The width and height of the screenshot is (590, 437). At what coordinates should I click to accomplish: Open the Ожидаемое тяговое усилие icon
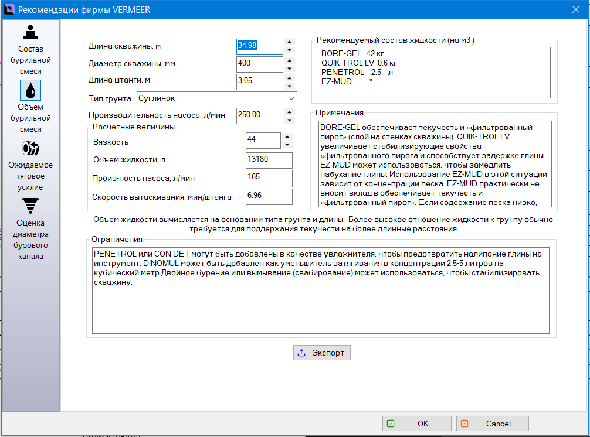point(30,148)
